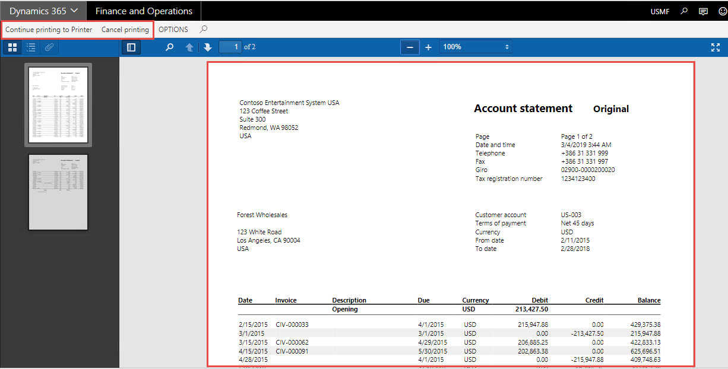Go to previous page arrow
Viewport: 728px width, 369px height.
coord(189,47)
